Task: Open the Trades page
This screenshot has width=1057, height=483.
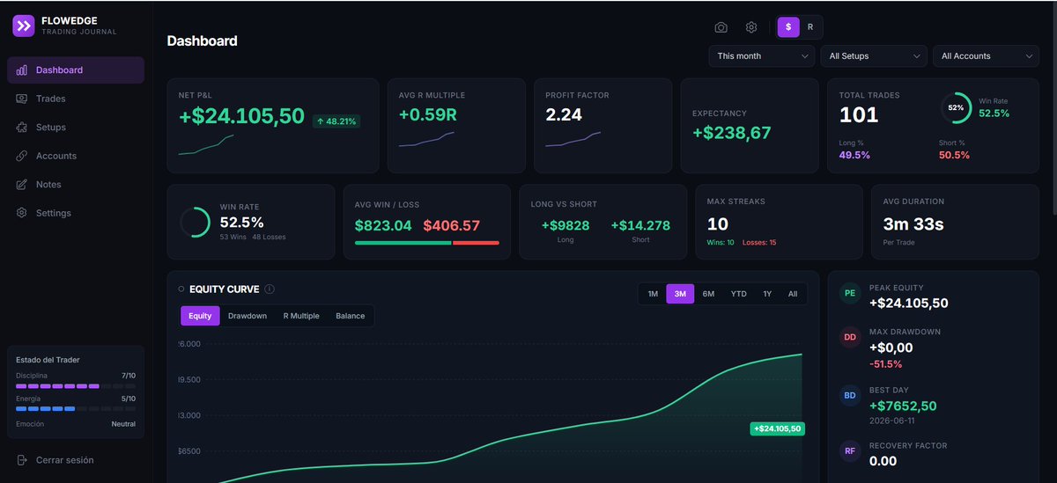Action: [76, 99]
